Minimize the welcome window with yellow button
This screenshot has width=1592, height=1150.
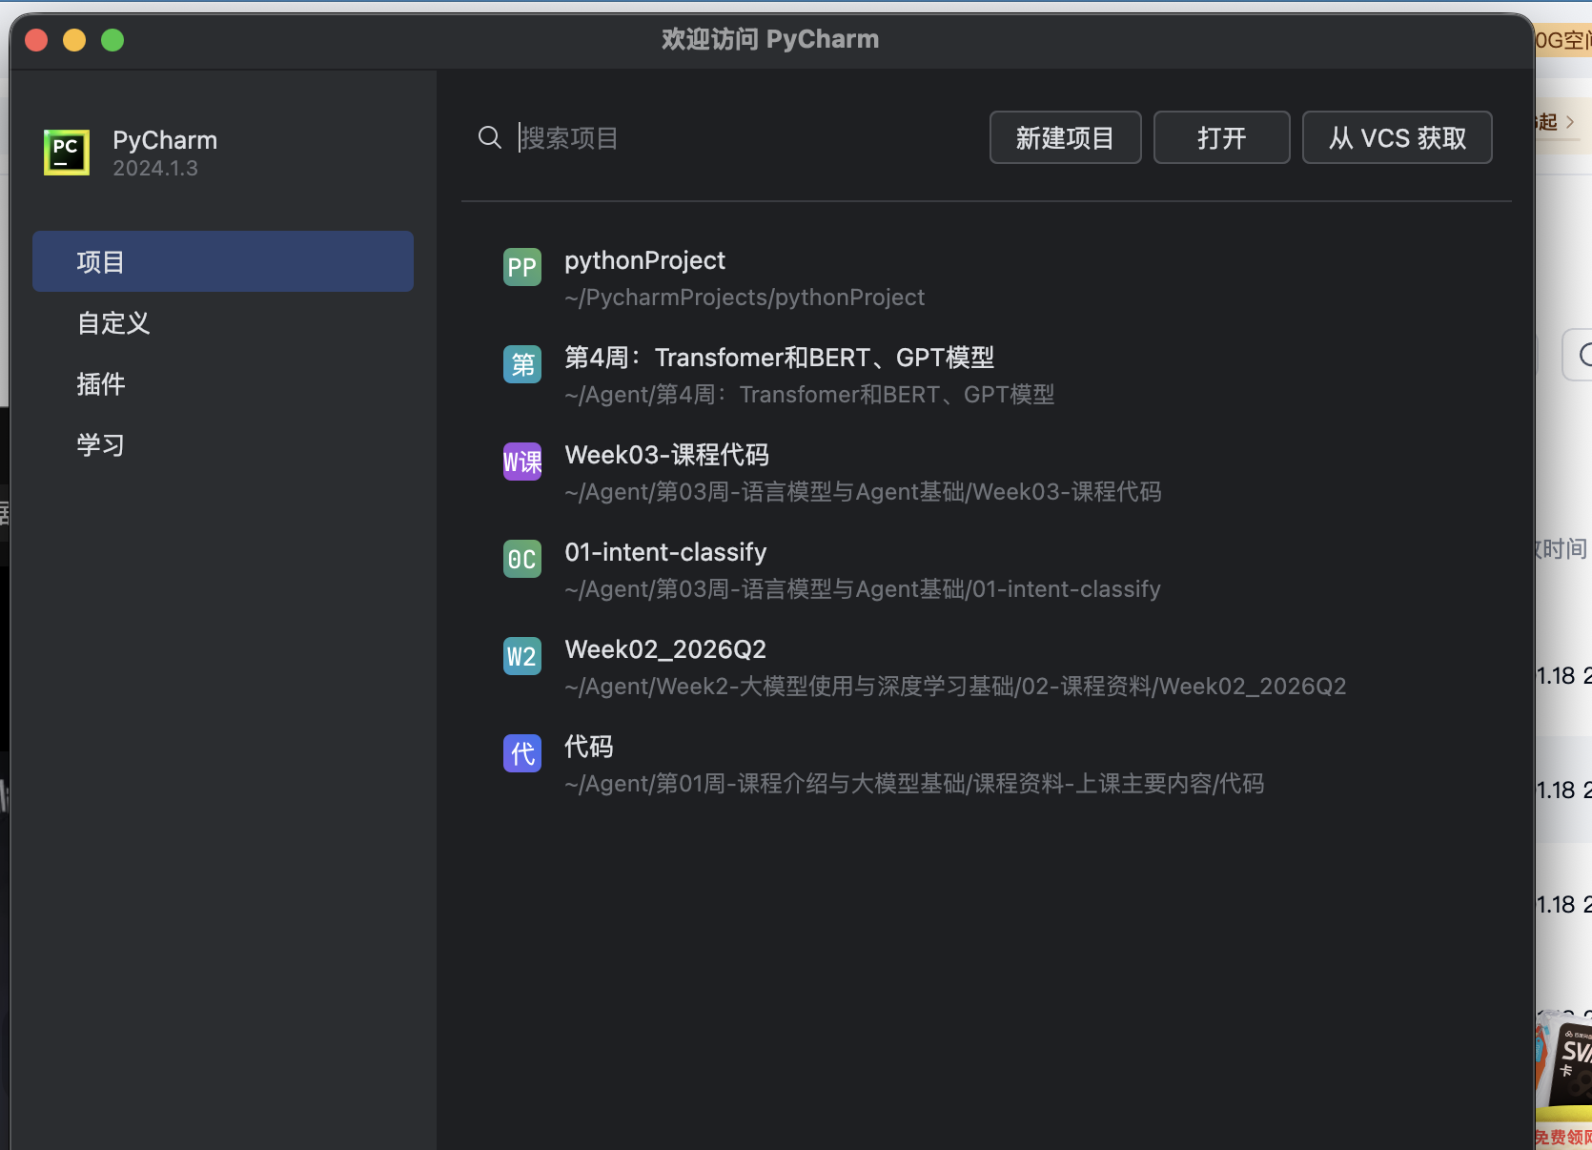click(x=74, y=40)
